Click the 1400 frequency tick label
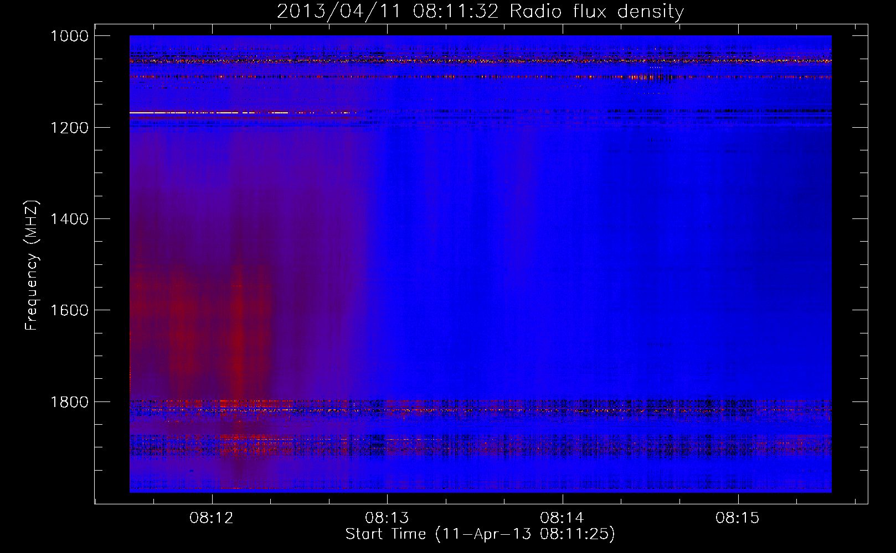The height and width of the screenshot is (553, 896). click(69, 219)
